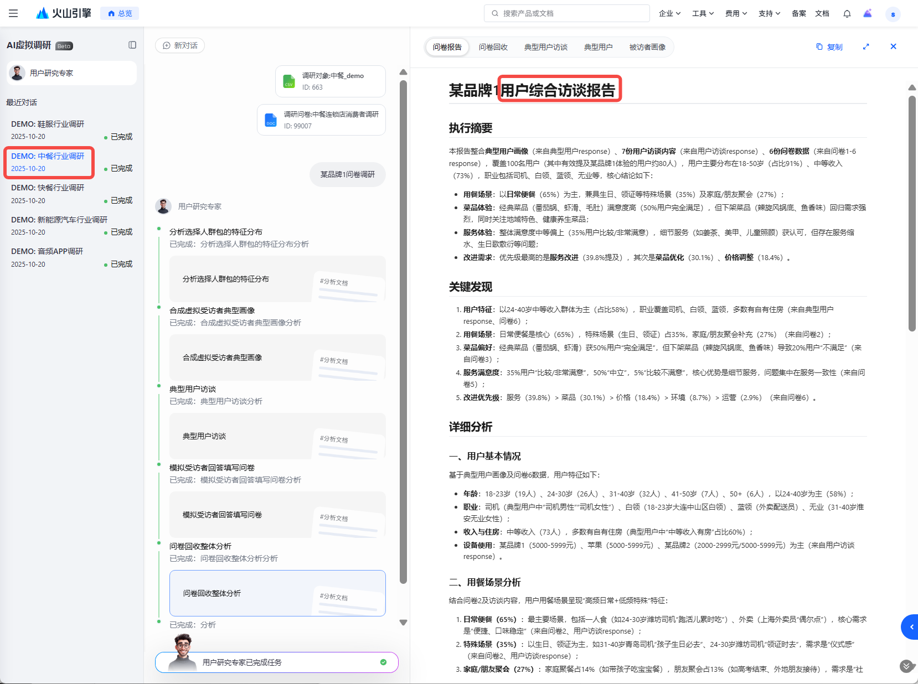This screenshot has height=684, width=918.
Task: Expand the 费用 dropdown menu
Action: click(x=736, y=13)
